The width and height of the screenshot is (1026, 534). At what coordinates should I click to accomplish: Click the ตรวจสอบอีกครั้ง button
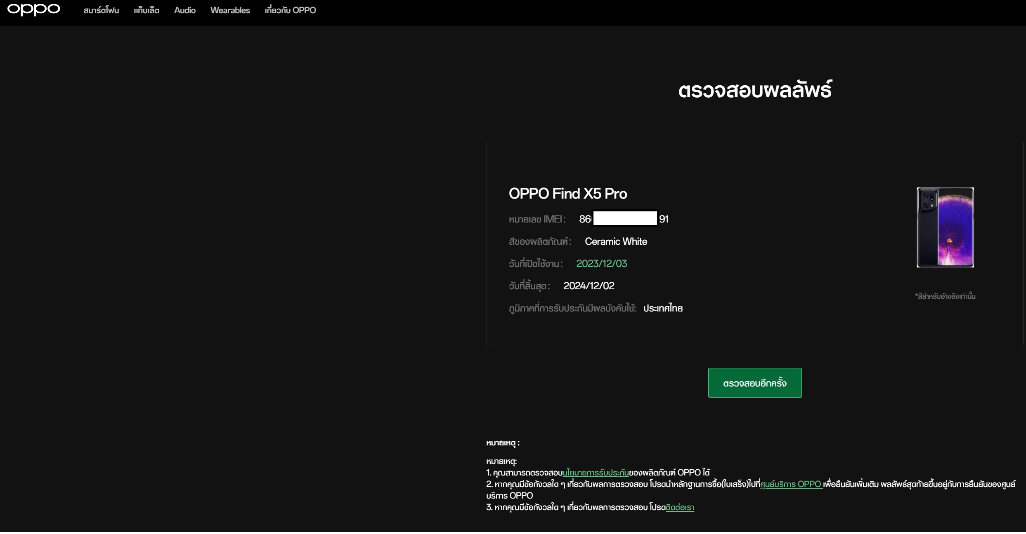click(x=755, y=383)
